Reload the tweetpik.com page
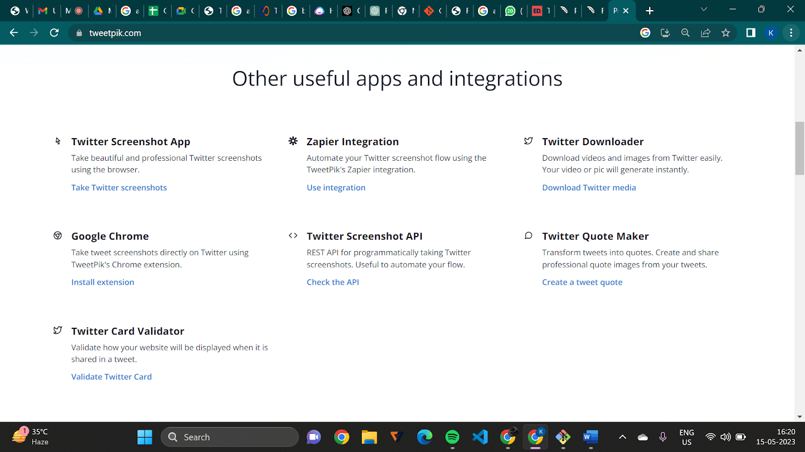 pyautogui.click(x=54, y=33)
